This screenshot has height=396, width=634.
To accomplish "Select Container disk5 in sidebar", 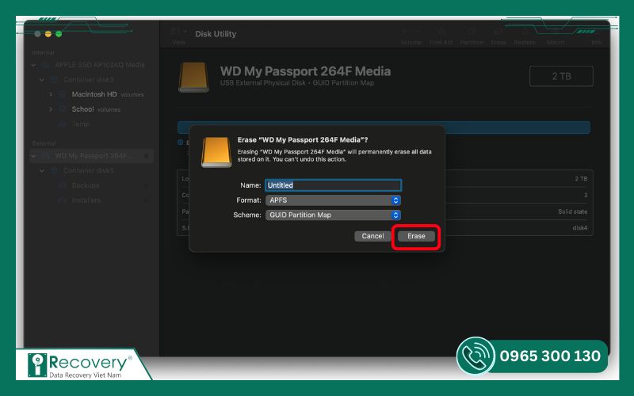I will (89, 170).
